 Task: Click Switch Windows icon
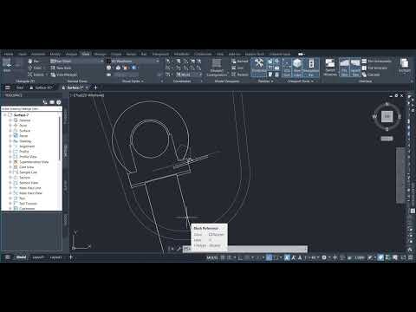pyautogui.click(x=330, y=67)
